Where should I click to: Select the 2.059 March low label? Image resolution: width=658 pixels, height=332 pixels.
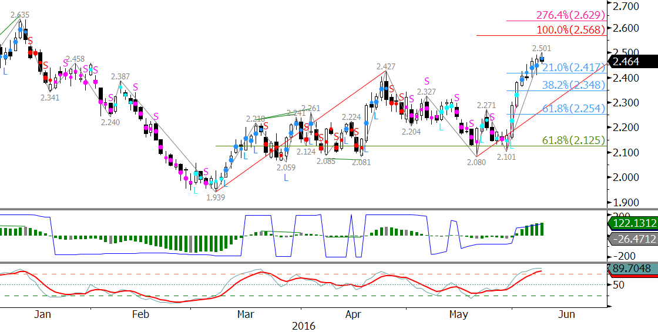point(286,167)
